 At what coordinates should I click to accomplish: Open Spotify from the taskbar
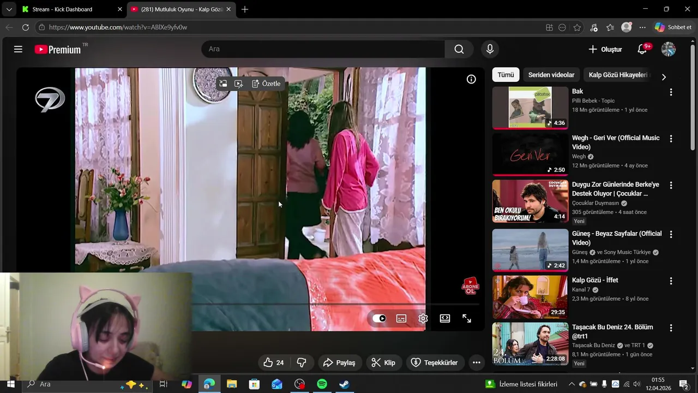coord(322,384)
